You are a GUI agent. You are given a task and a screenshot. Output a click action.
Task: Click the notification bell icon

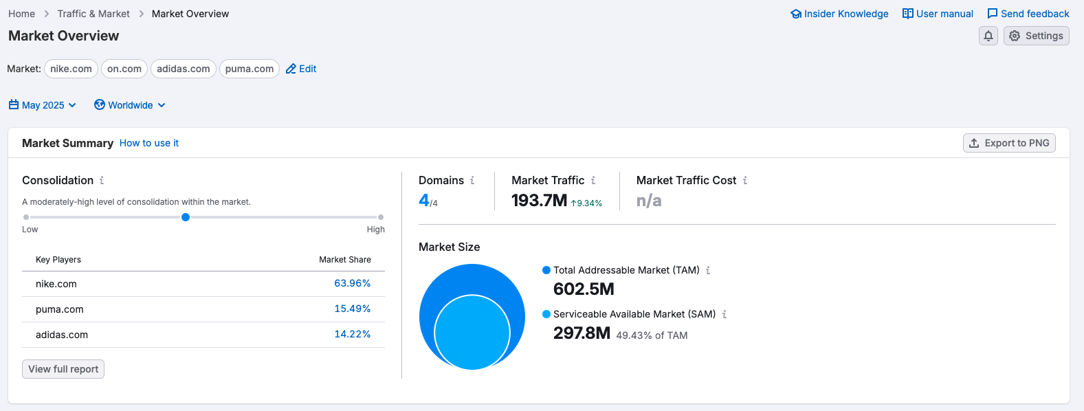pos(988,36)
